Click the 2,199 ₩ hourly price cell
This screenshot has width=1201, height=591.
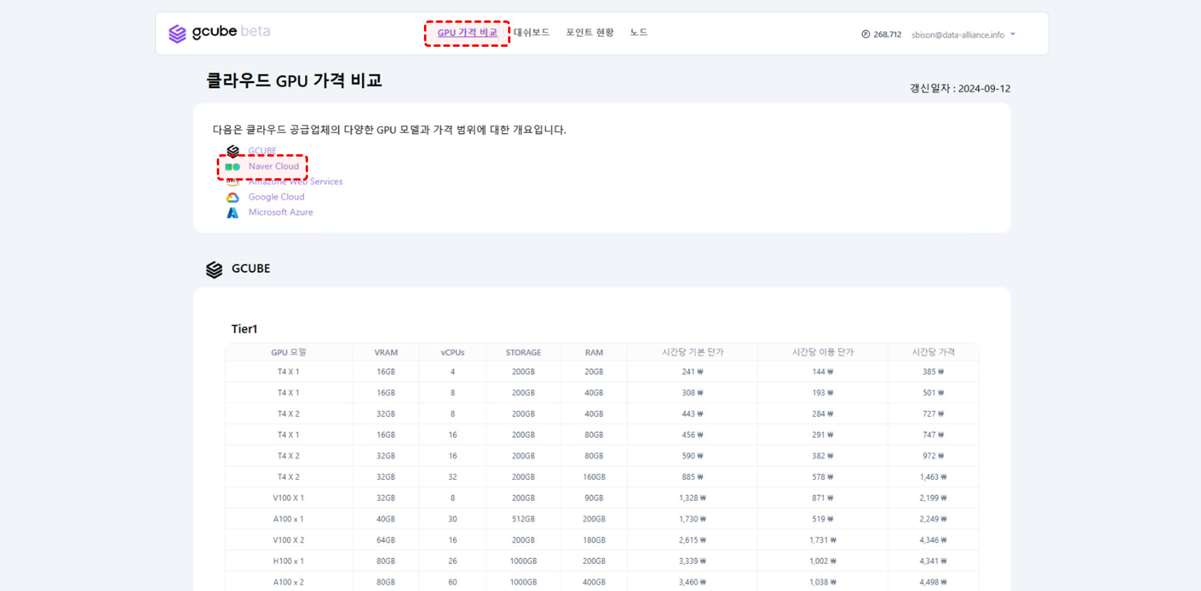tap(933, 498)
